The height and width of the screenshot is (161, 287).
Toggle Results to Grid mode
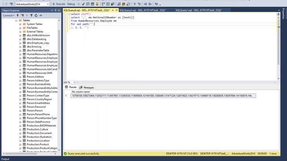pyautogui.click(x=124, y=4)
